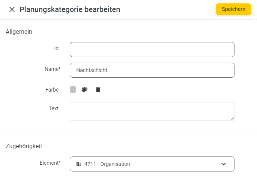Click the Name required label
The width and height of the screenshot is (257, 185).
tap(53, 69)
